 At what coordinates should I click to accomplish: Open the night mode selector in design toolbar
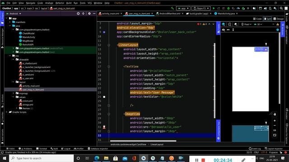pyautogui.click(x=236, y=24)
